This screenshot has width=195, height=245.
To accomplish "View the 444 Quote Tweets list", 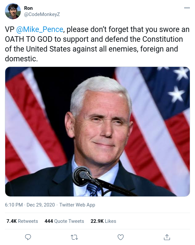I will click(64, 221).
